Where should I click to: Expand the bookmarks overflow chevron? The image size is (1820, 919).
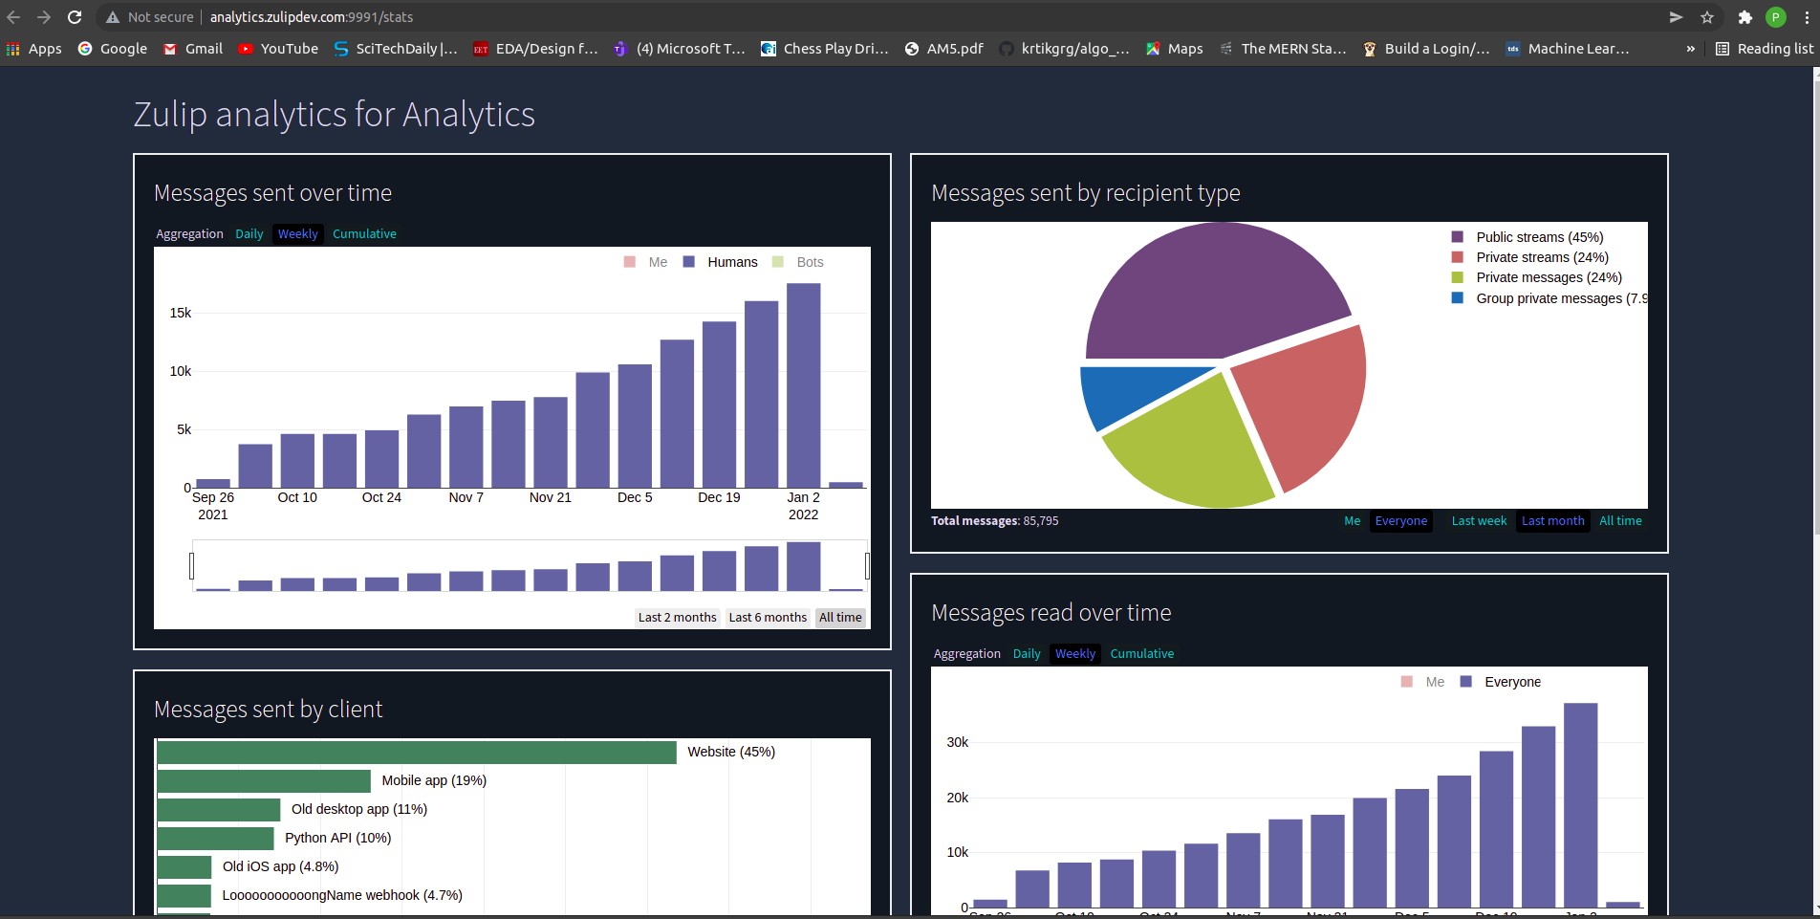[x=1690, y=49]
